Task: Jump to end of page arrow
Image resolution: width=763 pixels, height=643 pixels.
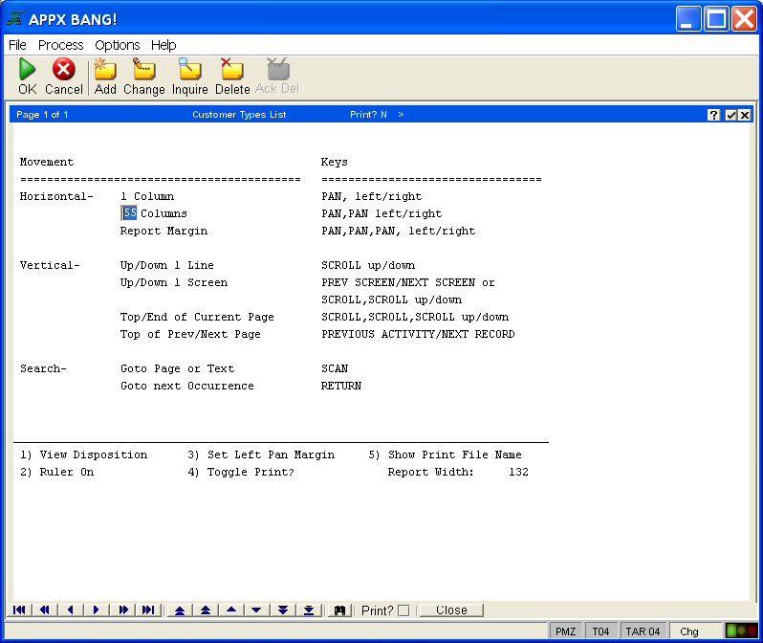Action: click(x=309, y=610)
